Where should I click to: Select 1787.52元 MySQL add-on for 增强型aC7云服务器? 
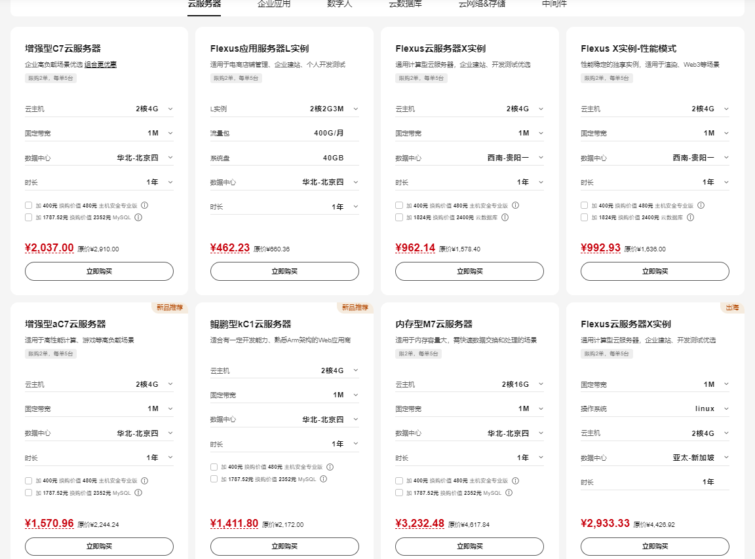pos(28,493)
